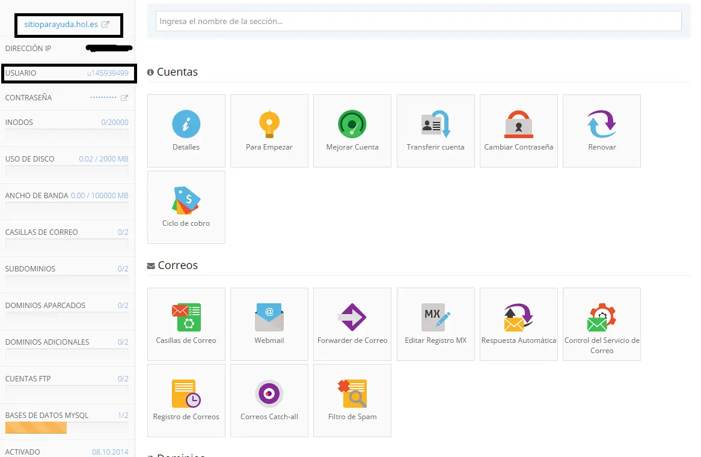Click the DOMINIOS ADICIONALES label
This screenshot has height=457, width=701.
(47, 342)
